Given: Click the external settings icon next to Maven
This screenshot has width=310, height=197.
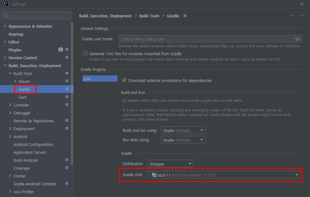Looking at the screenshot, I should (x=67, y=81).
